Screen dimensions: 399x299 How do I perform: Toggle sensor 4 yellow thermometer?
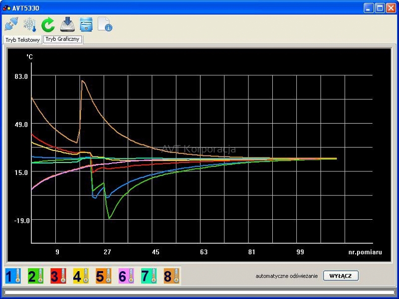coord(81,276)
